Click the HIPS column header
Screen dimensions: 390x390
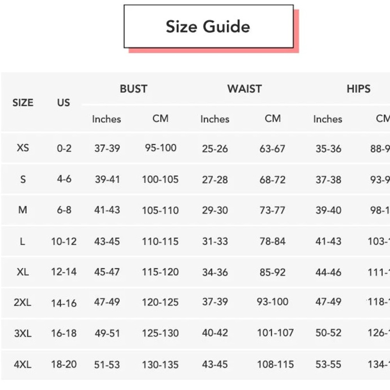pos(358,89)
